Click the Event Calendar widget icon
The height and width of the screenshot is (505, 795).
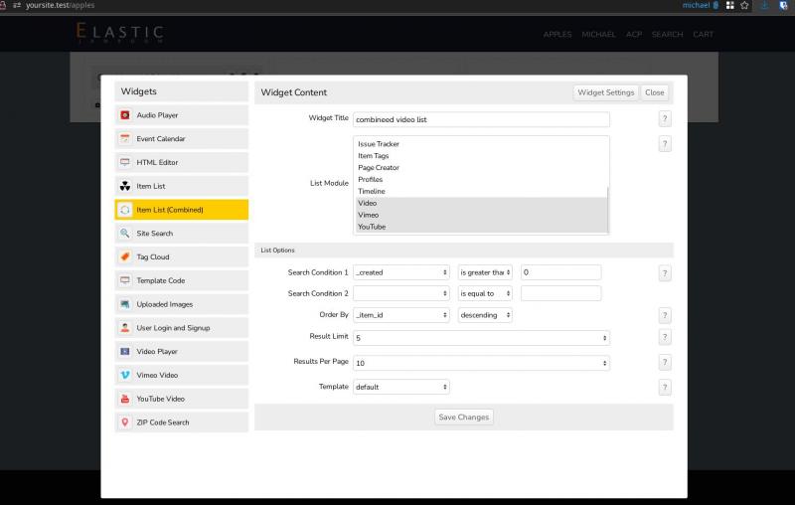coord(125,139)
